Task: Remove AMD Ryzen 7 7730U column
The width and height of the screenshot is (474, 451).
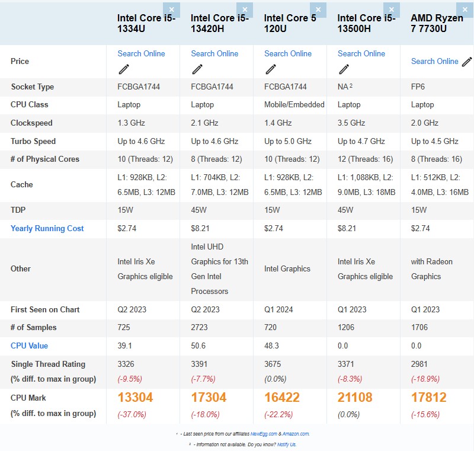Action: click(465, 9)
